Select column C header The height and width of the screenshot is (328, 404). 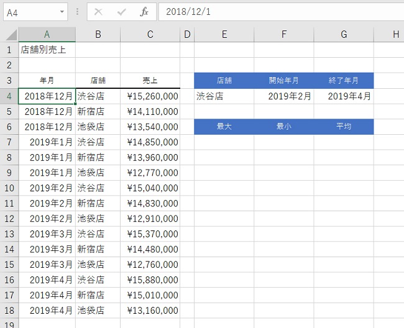point(150,35)
